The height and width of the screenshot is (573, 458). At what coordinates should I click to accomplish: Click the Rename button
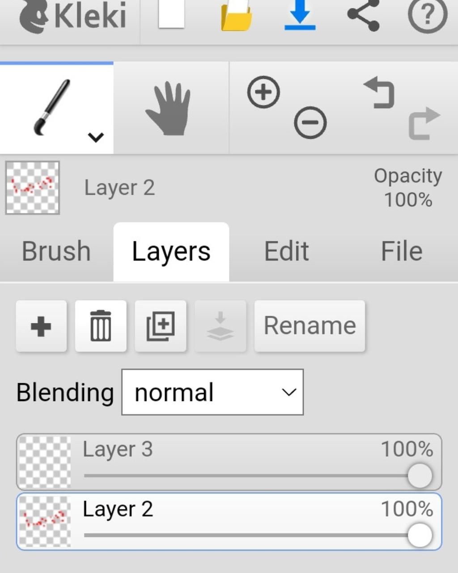[x=310, y=326]
